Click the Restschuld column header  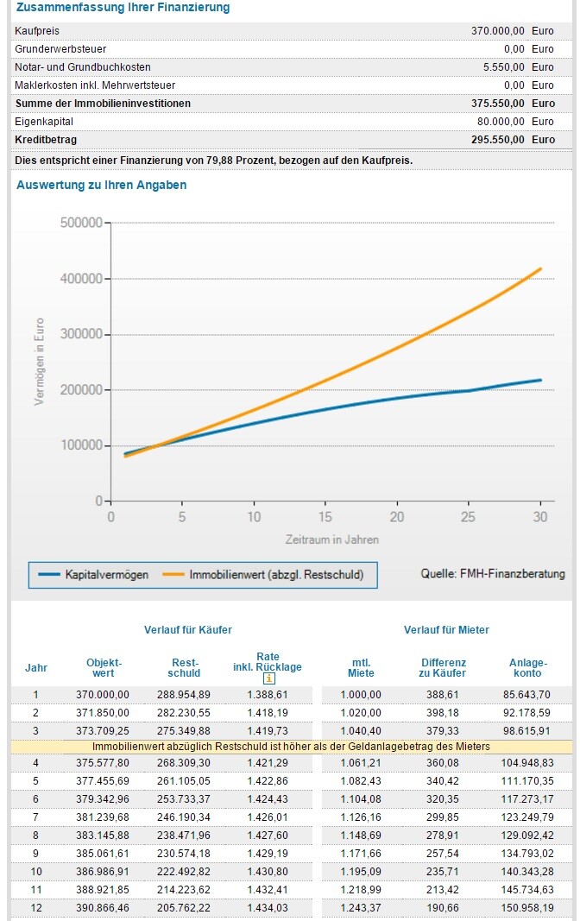point(184,667)
